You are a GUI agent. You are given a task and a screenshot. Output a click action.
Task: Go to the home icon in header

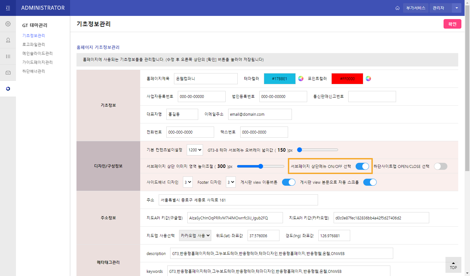coord(397,8)
